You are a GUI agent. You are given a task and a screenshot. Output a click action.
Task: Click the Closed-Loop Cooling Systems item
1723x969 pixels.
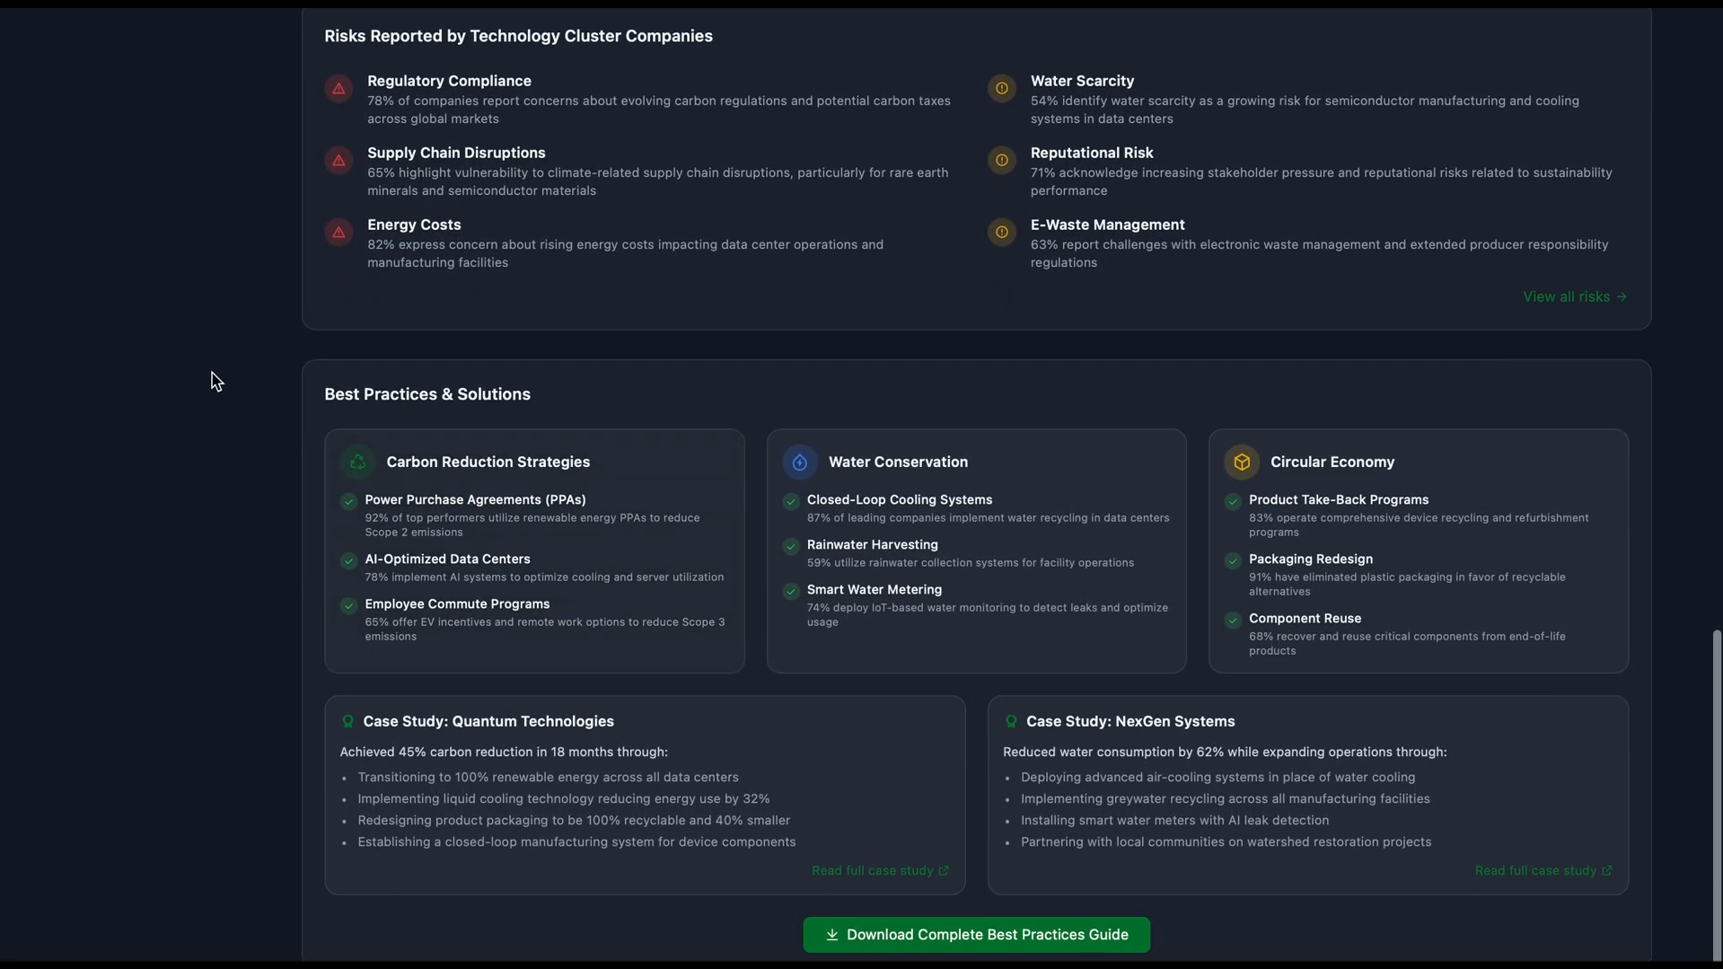click(x=899, y=499)
